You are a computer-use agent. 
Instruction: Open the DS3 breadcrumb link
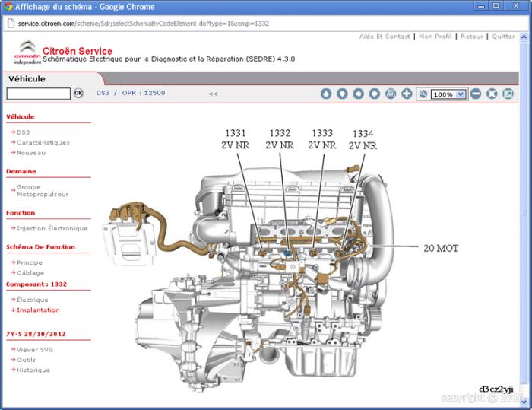pyautogui.click(x=103, y=93)
